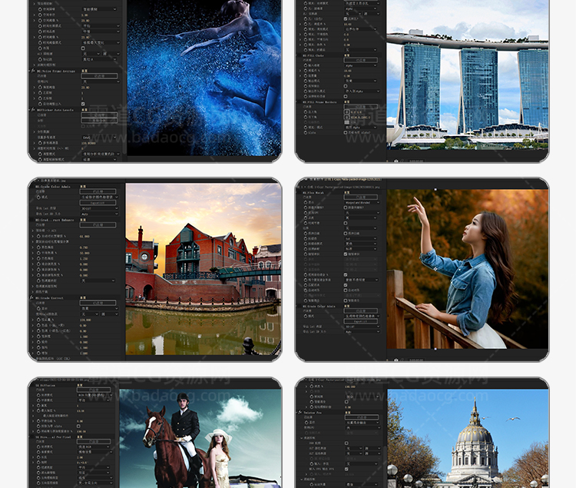576x488 pixels.
Task: Click Reset beside RE:Grade Color Admix in brick panel
Action: (x=83, y=186)
